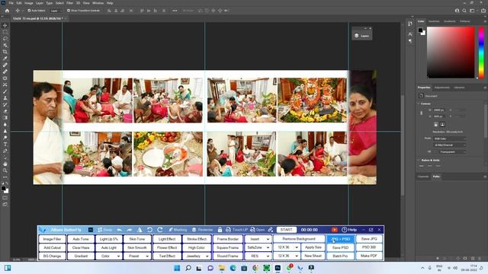Screen dimensions: 488x274
Task: Click the undo arrow in Album Butterfly bar
Action: (x=120, y=230)
